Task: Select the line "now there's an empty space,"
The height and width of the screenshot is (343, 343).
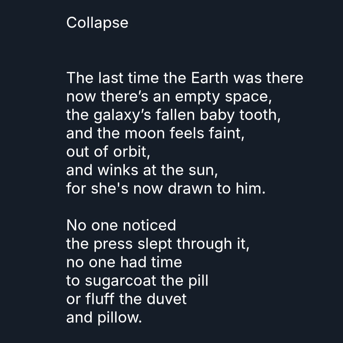Action: 169,97
